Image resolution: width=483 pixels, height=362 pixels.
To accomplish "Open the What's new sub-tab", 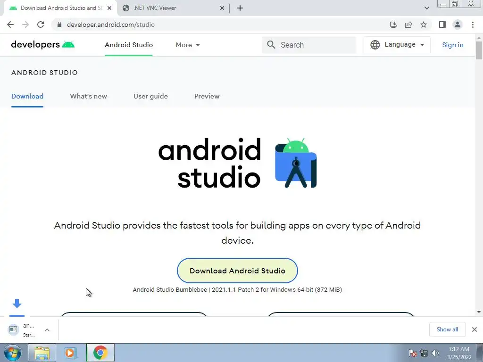I will tap(88, 96).
